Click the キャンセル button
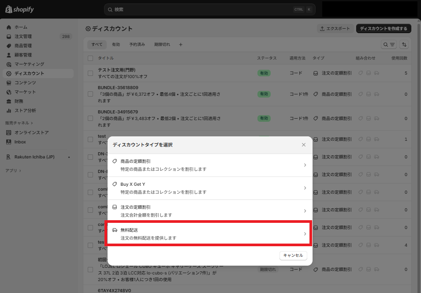The width and height of the screenshot is (421, 293). click(293, 255)
